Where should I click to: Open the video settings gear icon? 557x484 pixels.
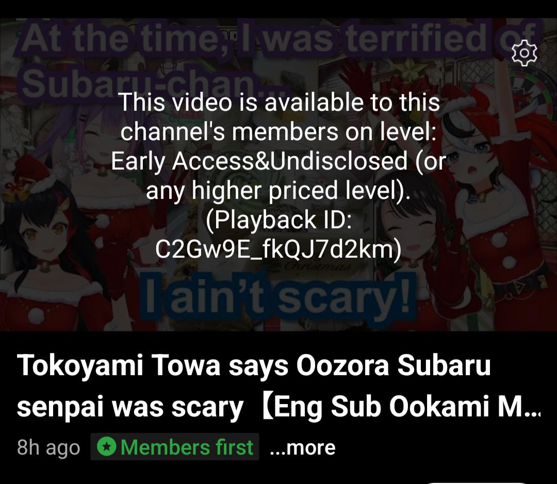525,53
